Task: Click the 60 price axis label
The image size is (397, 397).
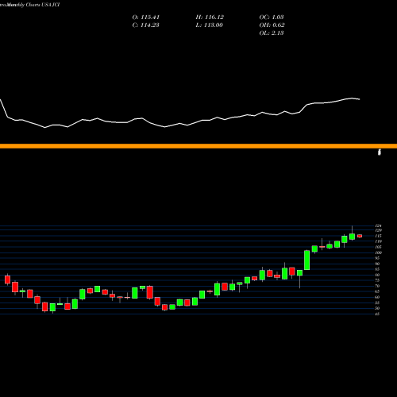Action: (377, 297)
